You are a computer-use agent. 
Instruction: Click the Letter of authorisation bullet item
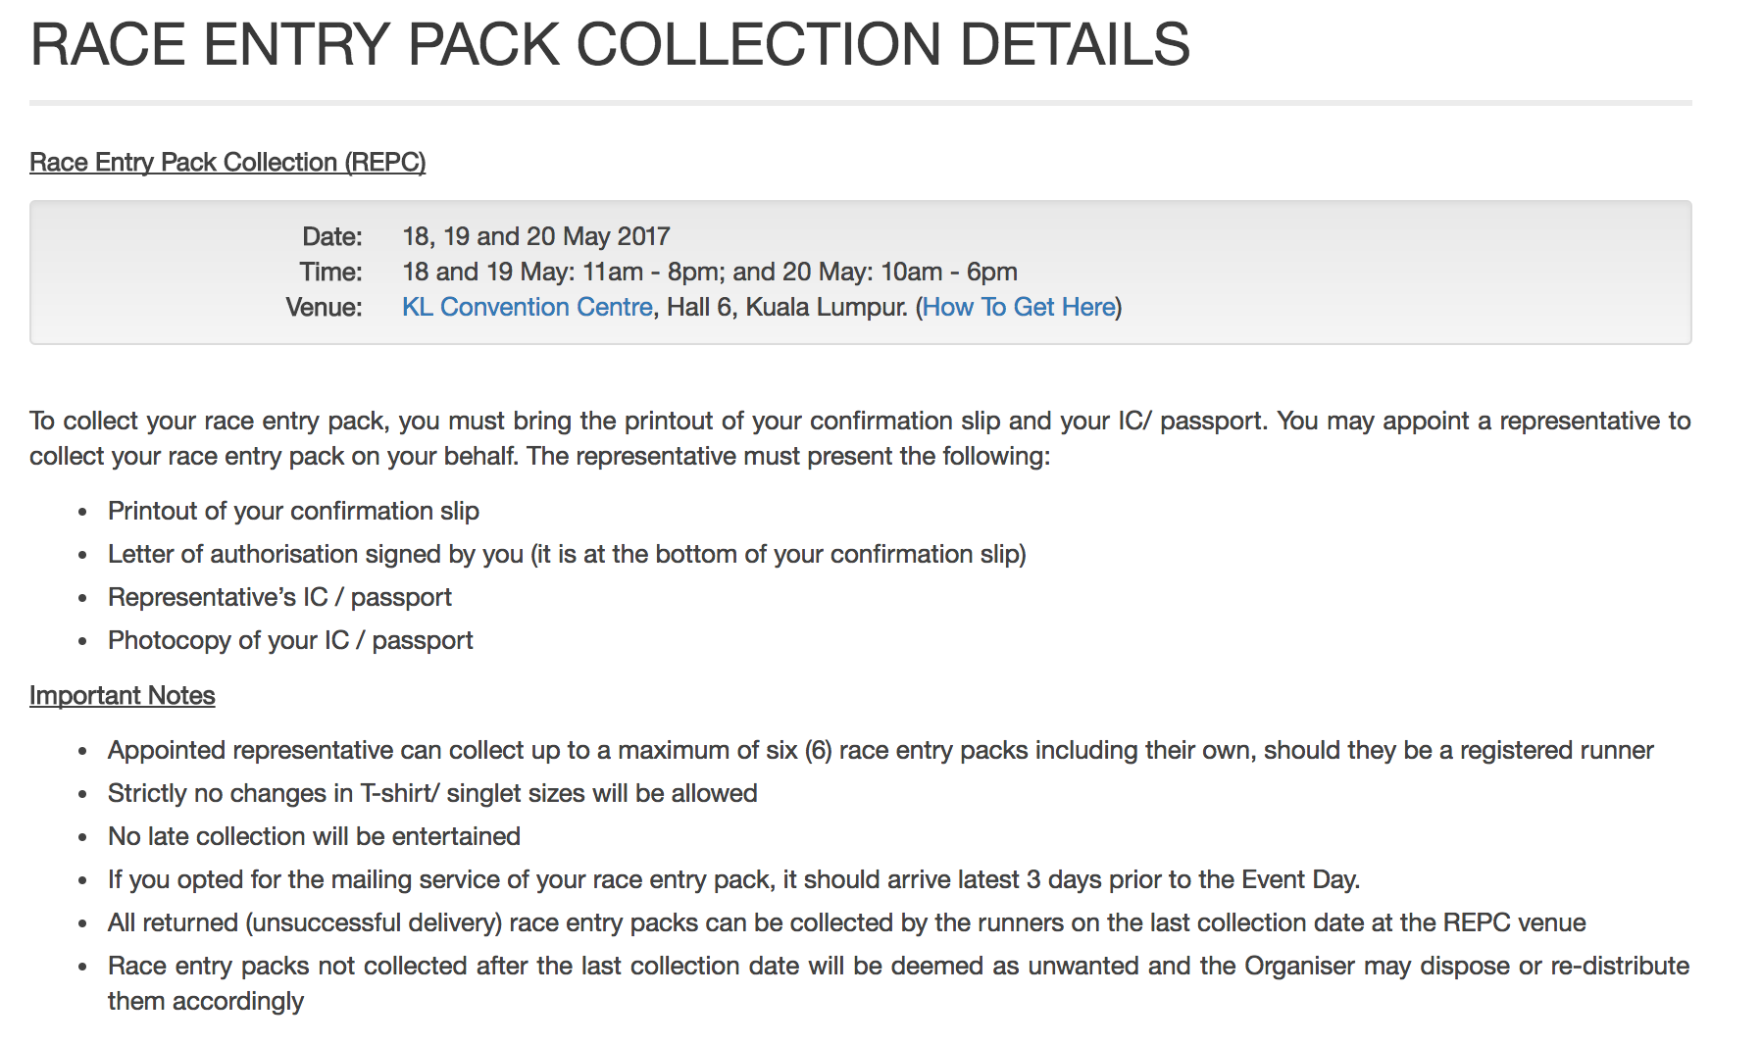(x=566, y=554)
